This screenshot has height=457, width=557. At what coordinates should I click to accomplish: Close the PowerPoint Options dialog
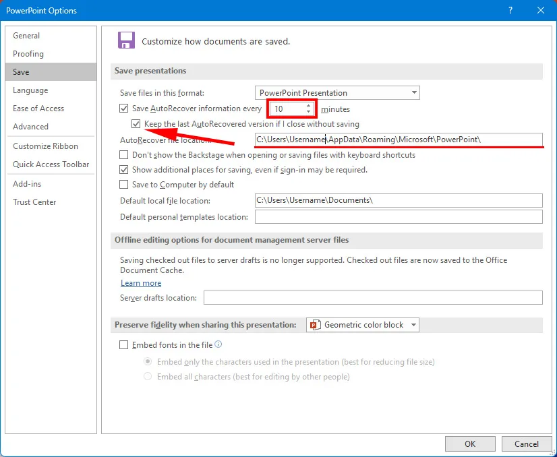(x=541, y=10)
